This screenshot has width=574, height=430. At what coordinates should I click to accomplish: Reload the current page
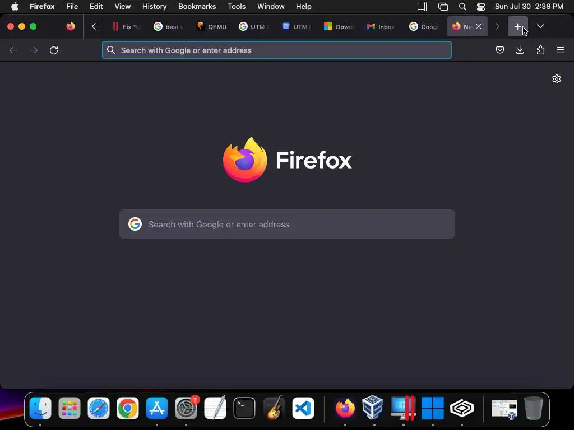pyautogui.click(x=54, y=50)
